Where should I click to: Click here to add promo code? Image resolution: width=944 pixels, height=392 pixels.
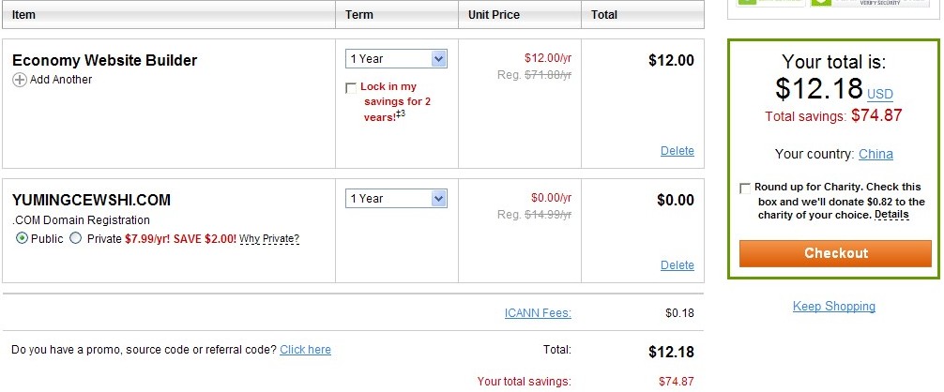(x=305, y=349)
